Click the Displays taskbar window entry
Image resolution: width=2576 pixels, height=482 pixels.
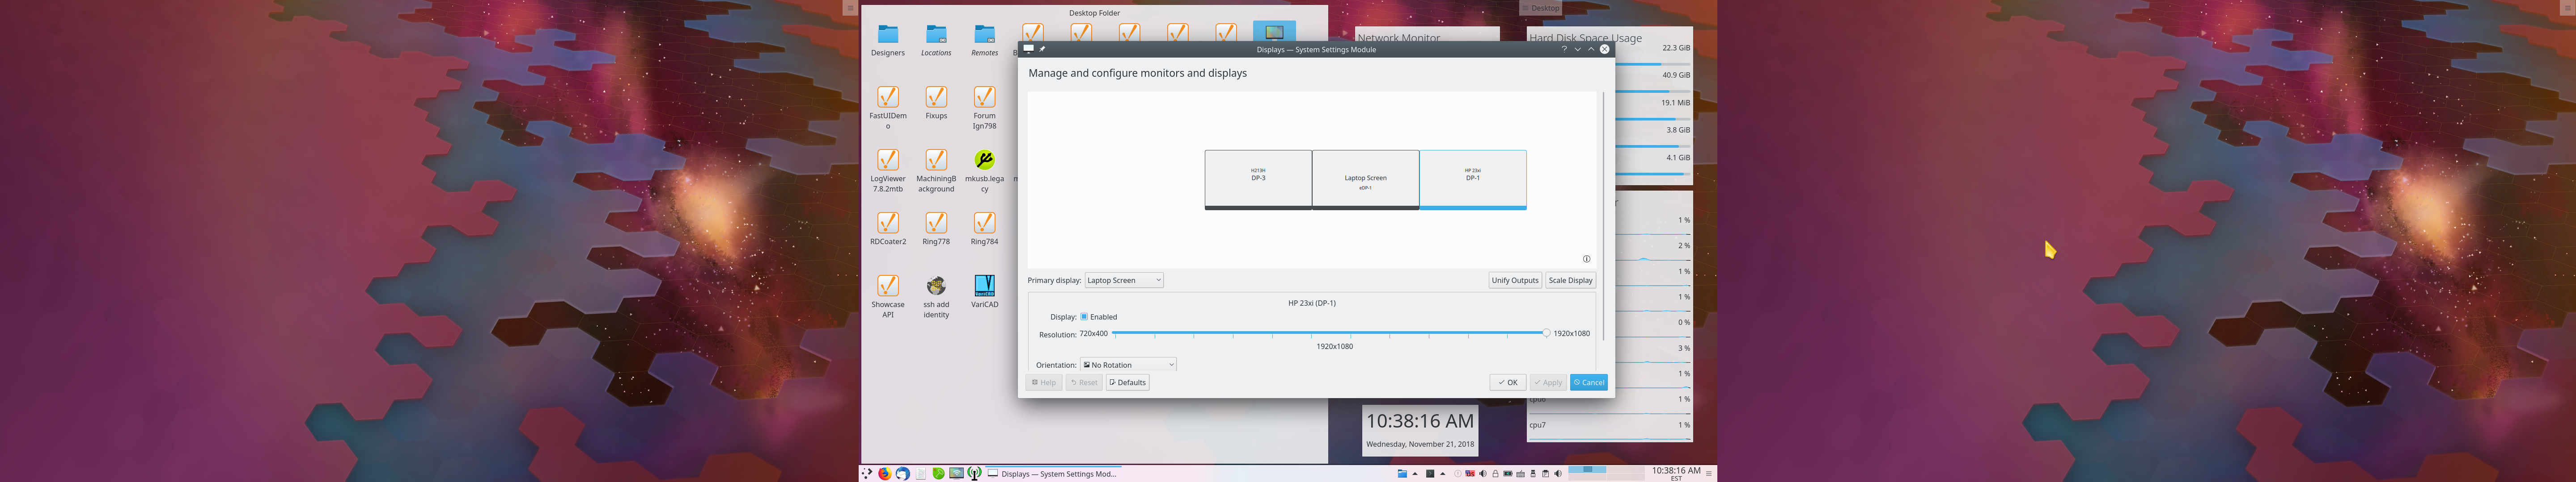(x=1055, y=474)
